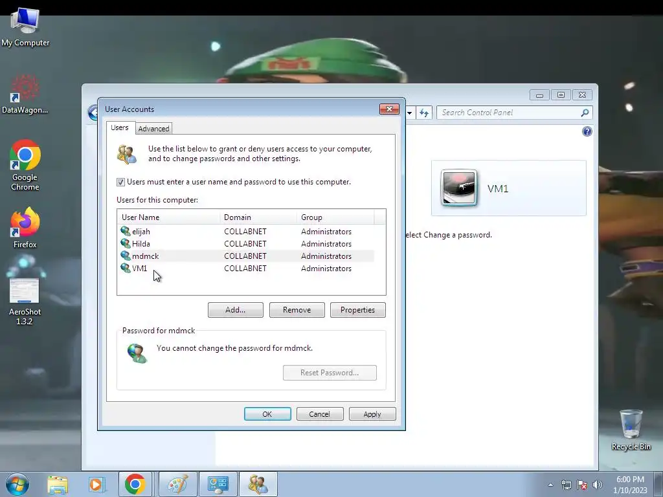Viewport: 663px width, 497px height.
Task: Close the User Accounts dialog
Action: (389, 109)
